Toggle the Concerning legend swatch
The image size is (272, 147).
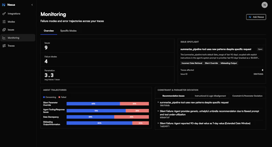coord(44,97)
